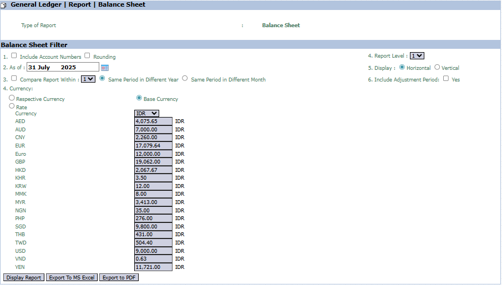Click the document icon beside General Ledger title
The width and height of the screenshot is (502, 285).
[x=4, y=4]
